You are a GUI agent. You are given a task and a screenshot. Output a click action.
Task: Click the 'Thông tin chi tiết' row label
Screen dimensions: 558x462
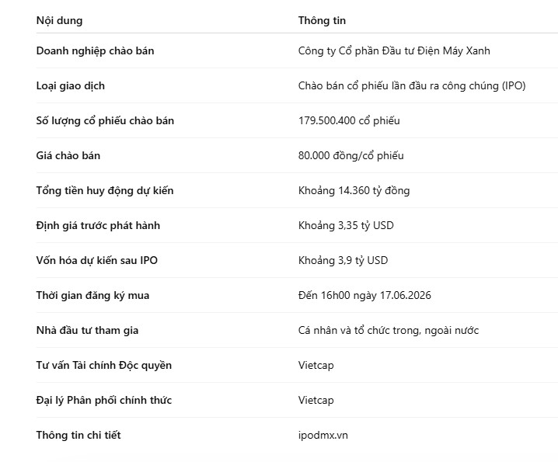pyautogui.click(x=78, y=435)
